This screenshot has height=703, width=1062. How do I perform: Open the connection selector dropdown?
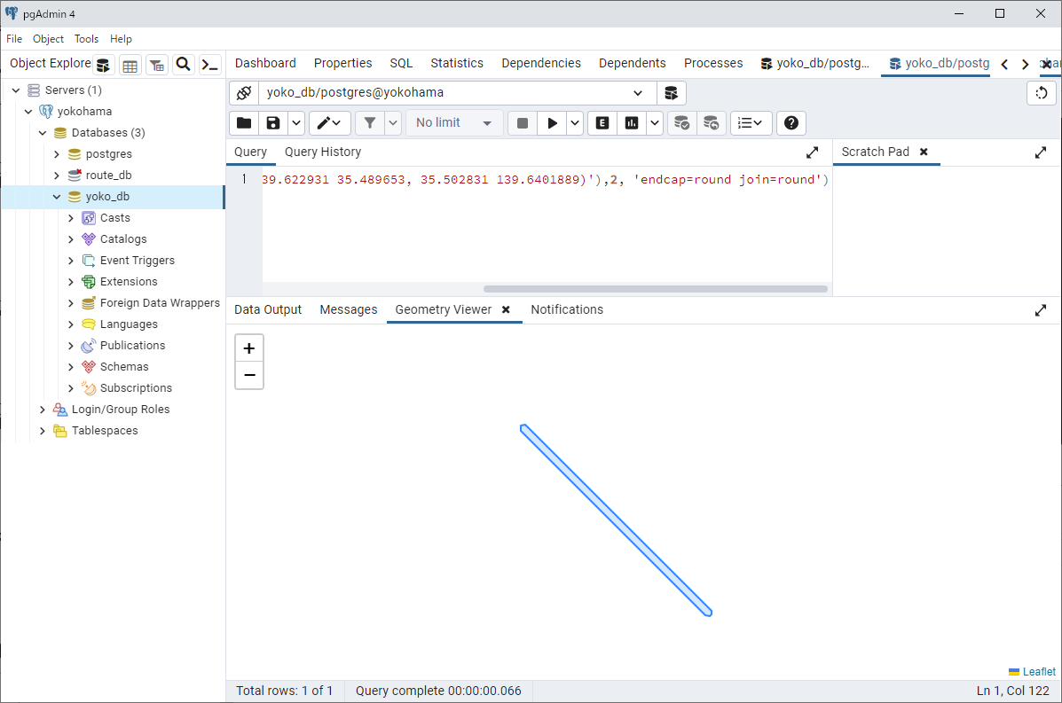[638, 93]
